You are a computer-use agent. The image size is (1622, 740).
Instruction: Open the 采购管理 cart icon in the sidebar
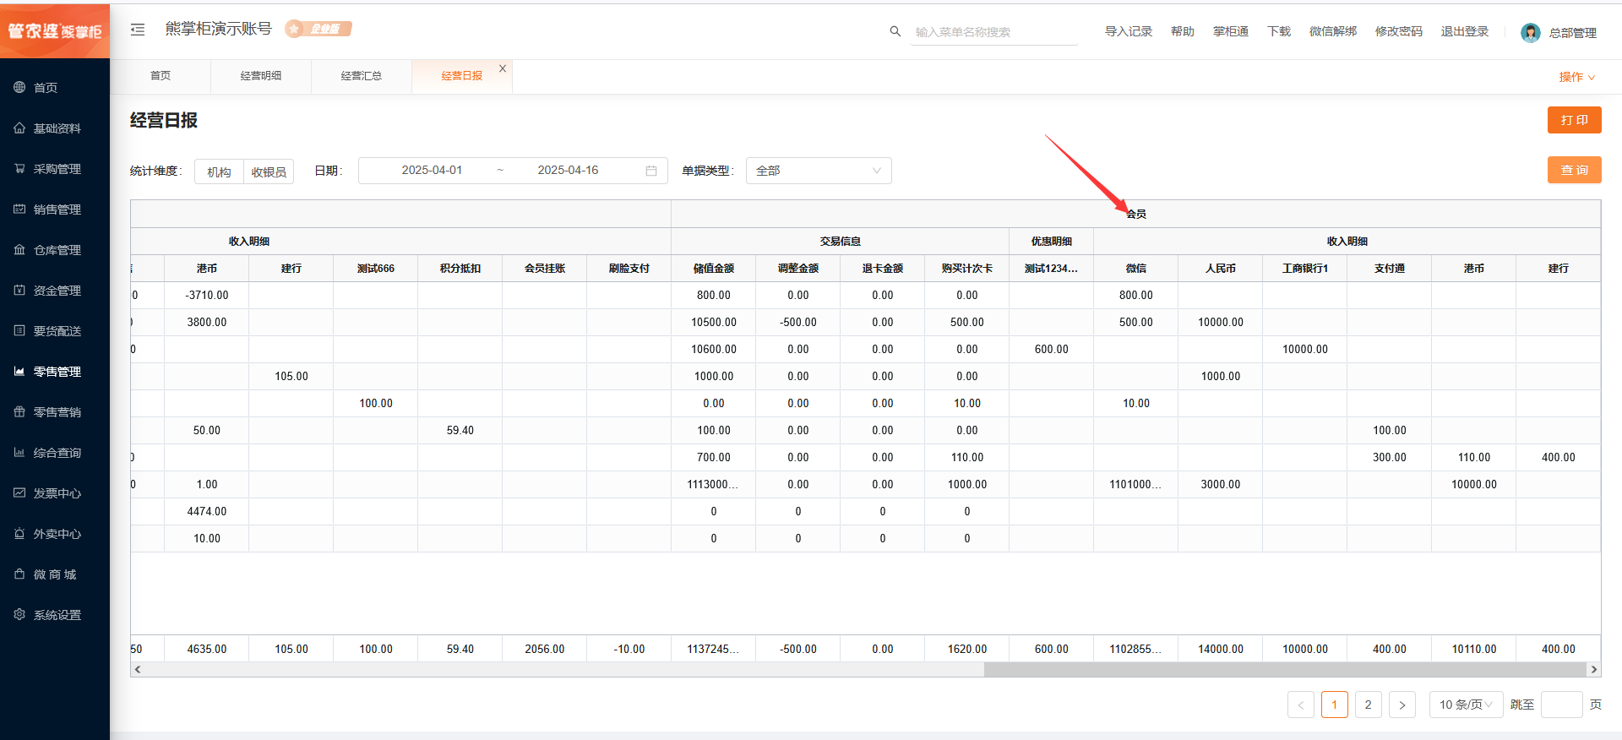click(x=19, y=169)
